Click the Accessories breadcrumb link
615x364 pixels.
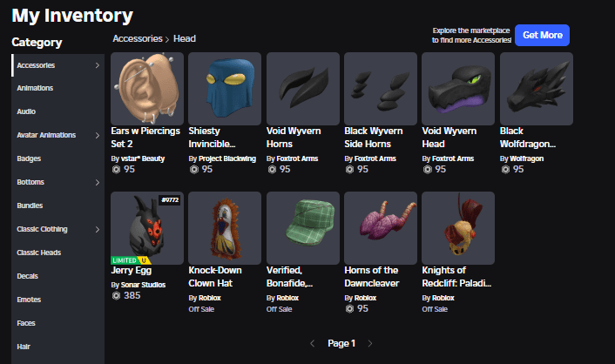138,38
